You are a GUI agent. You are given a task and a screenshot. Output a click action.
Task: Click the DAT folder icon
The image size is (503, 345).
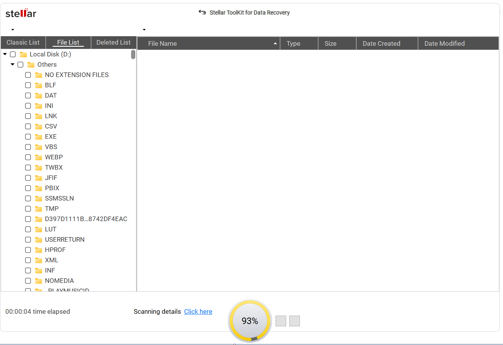point(38,96)
